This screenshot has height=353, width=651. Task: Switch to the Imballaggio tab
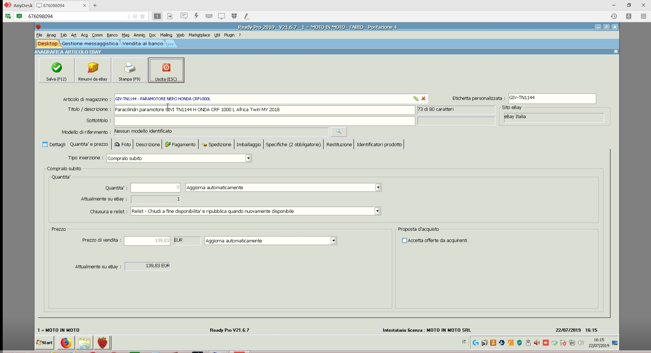(x=249, y=145)
